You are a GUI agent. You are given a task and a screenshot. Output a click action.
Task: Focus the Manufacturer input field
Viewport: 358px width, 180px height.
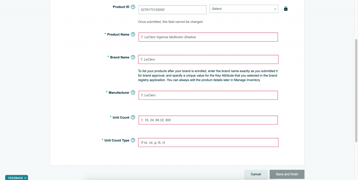[208, 95]
